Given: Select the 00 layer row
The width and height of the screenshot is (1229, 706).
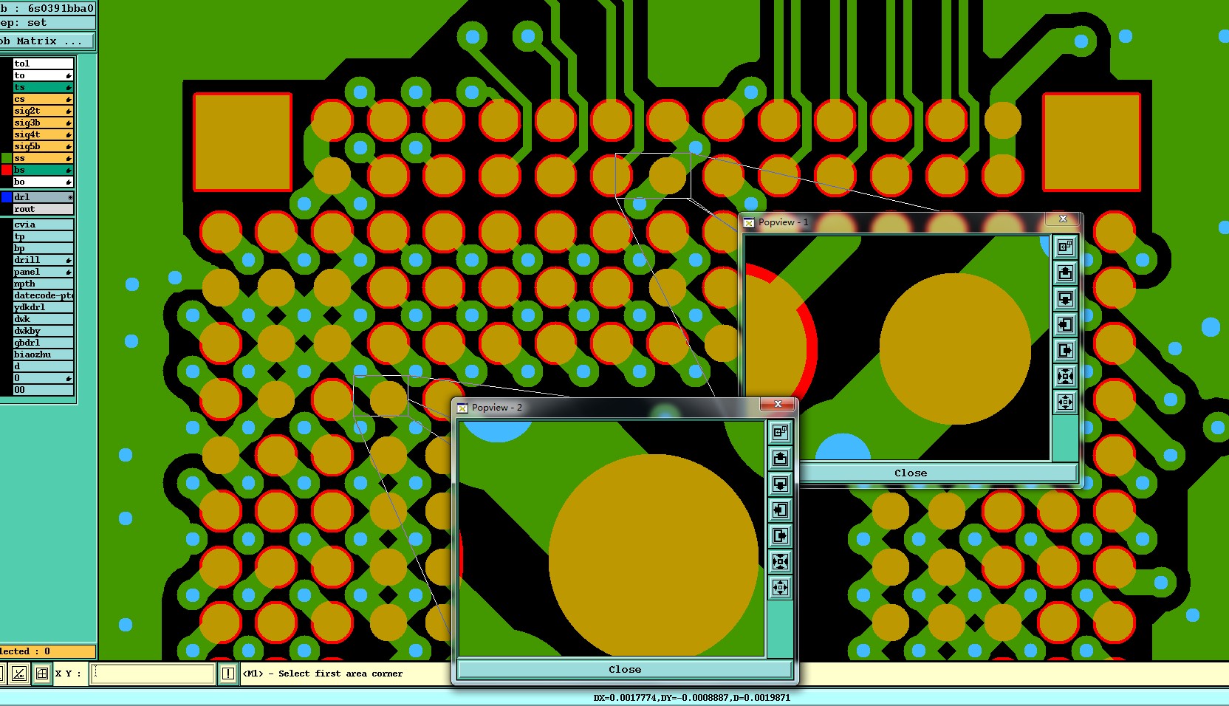Looking at the screenshot, I should 44,390.
